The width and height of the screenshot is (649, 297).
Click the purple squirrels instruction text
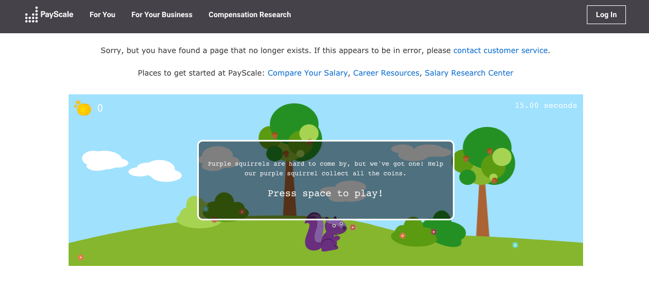click(325, 168)
